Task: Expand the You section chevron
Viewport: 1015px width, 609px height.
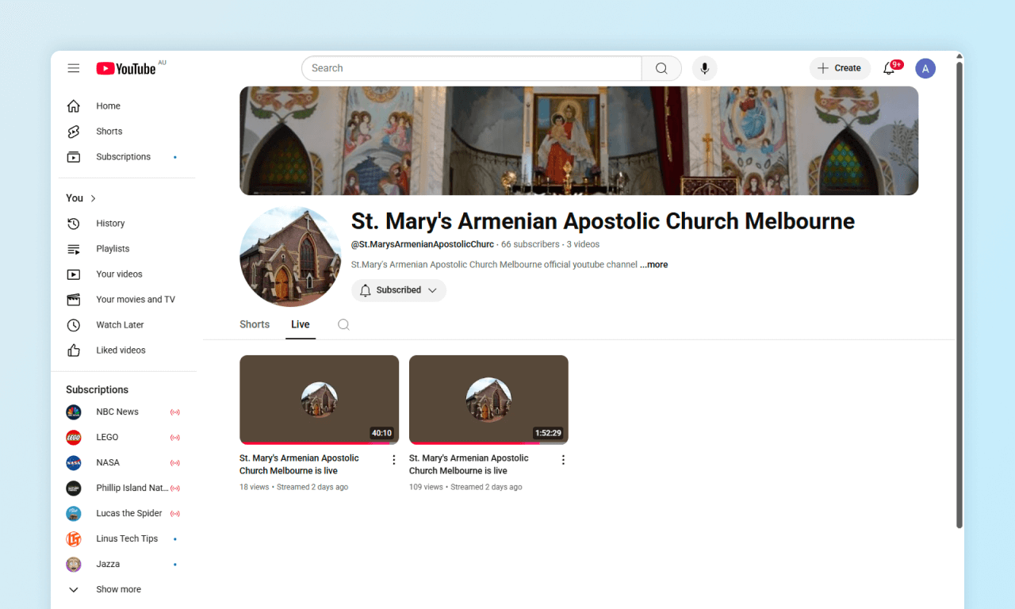Action: [x=93, y=198]
